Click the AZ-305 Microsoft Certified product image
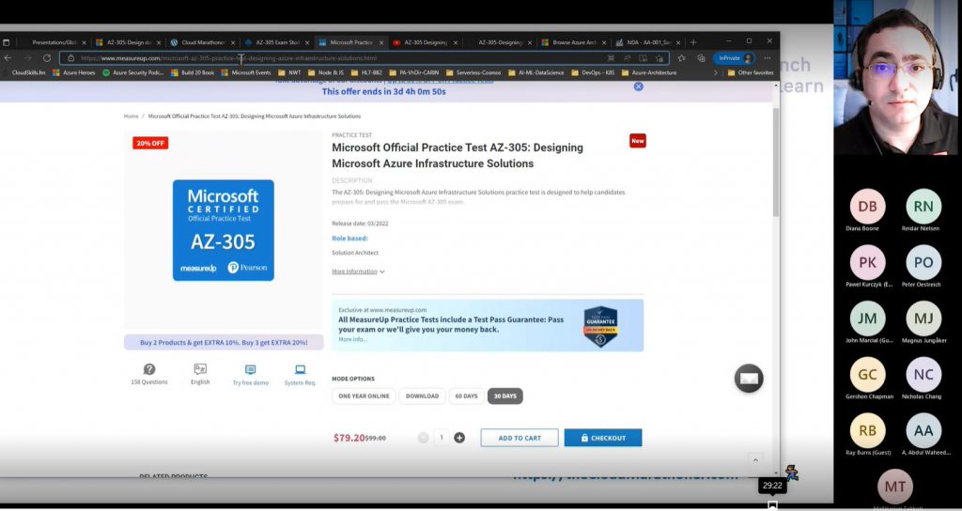 pyautogui.click(x=224, y=230)
